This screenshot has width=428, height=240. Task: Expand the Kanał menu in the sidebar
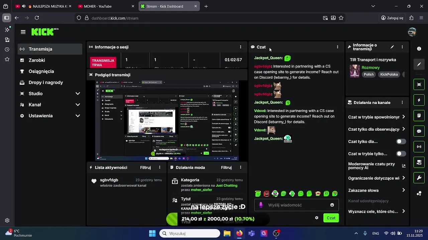pos(50,105)
